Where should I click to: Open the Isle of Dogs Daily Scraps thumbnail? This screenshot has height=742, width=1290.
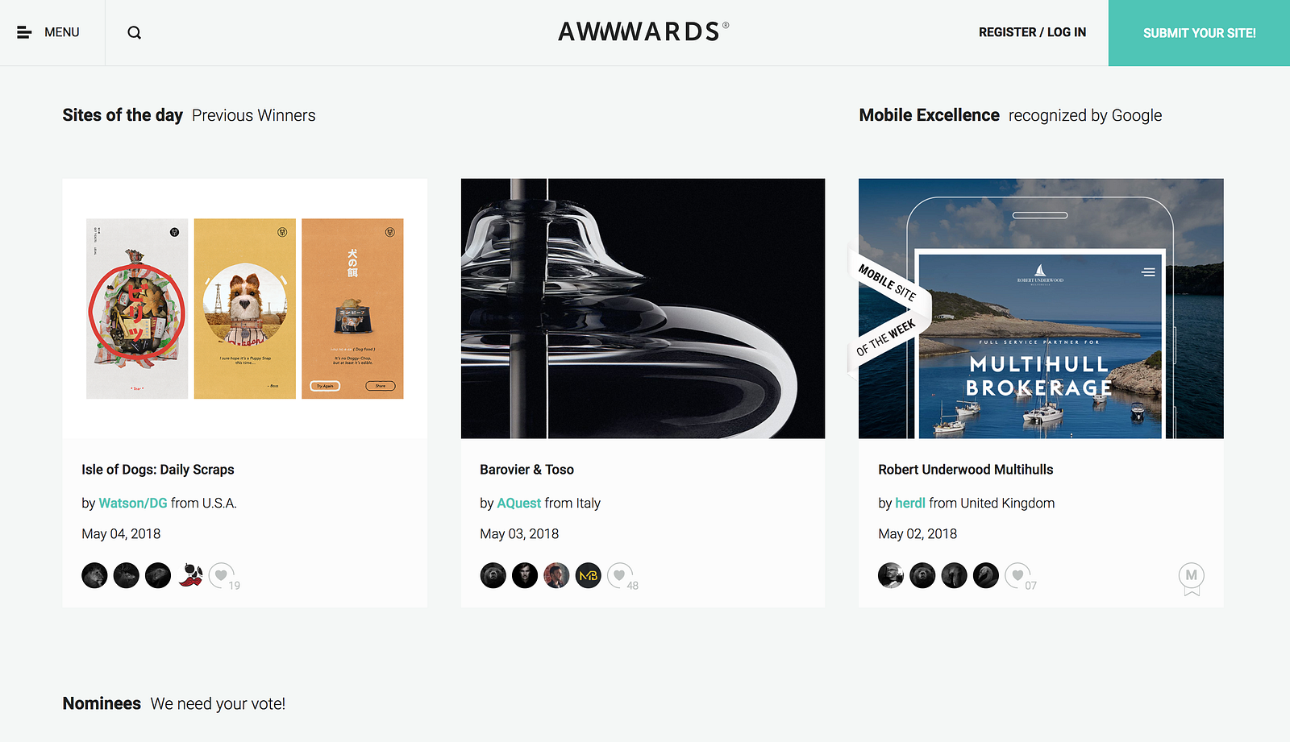(244, 309)
